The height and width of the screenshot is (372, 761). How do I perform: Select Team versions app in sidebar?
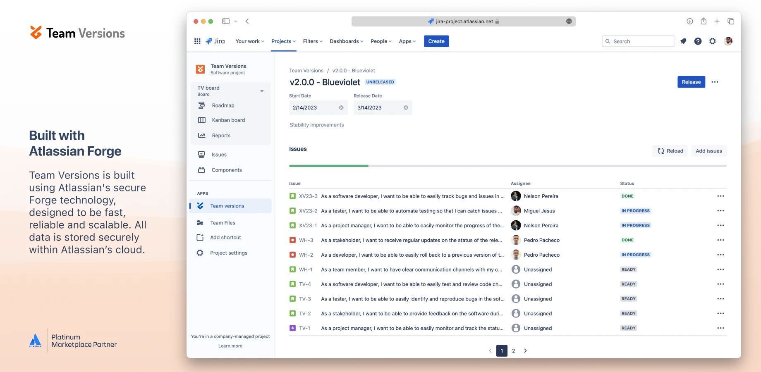(x=231, y=206)
